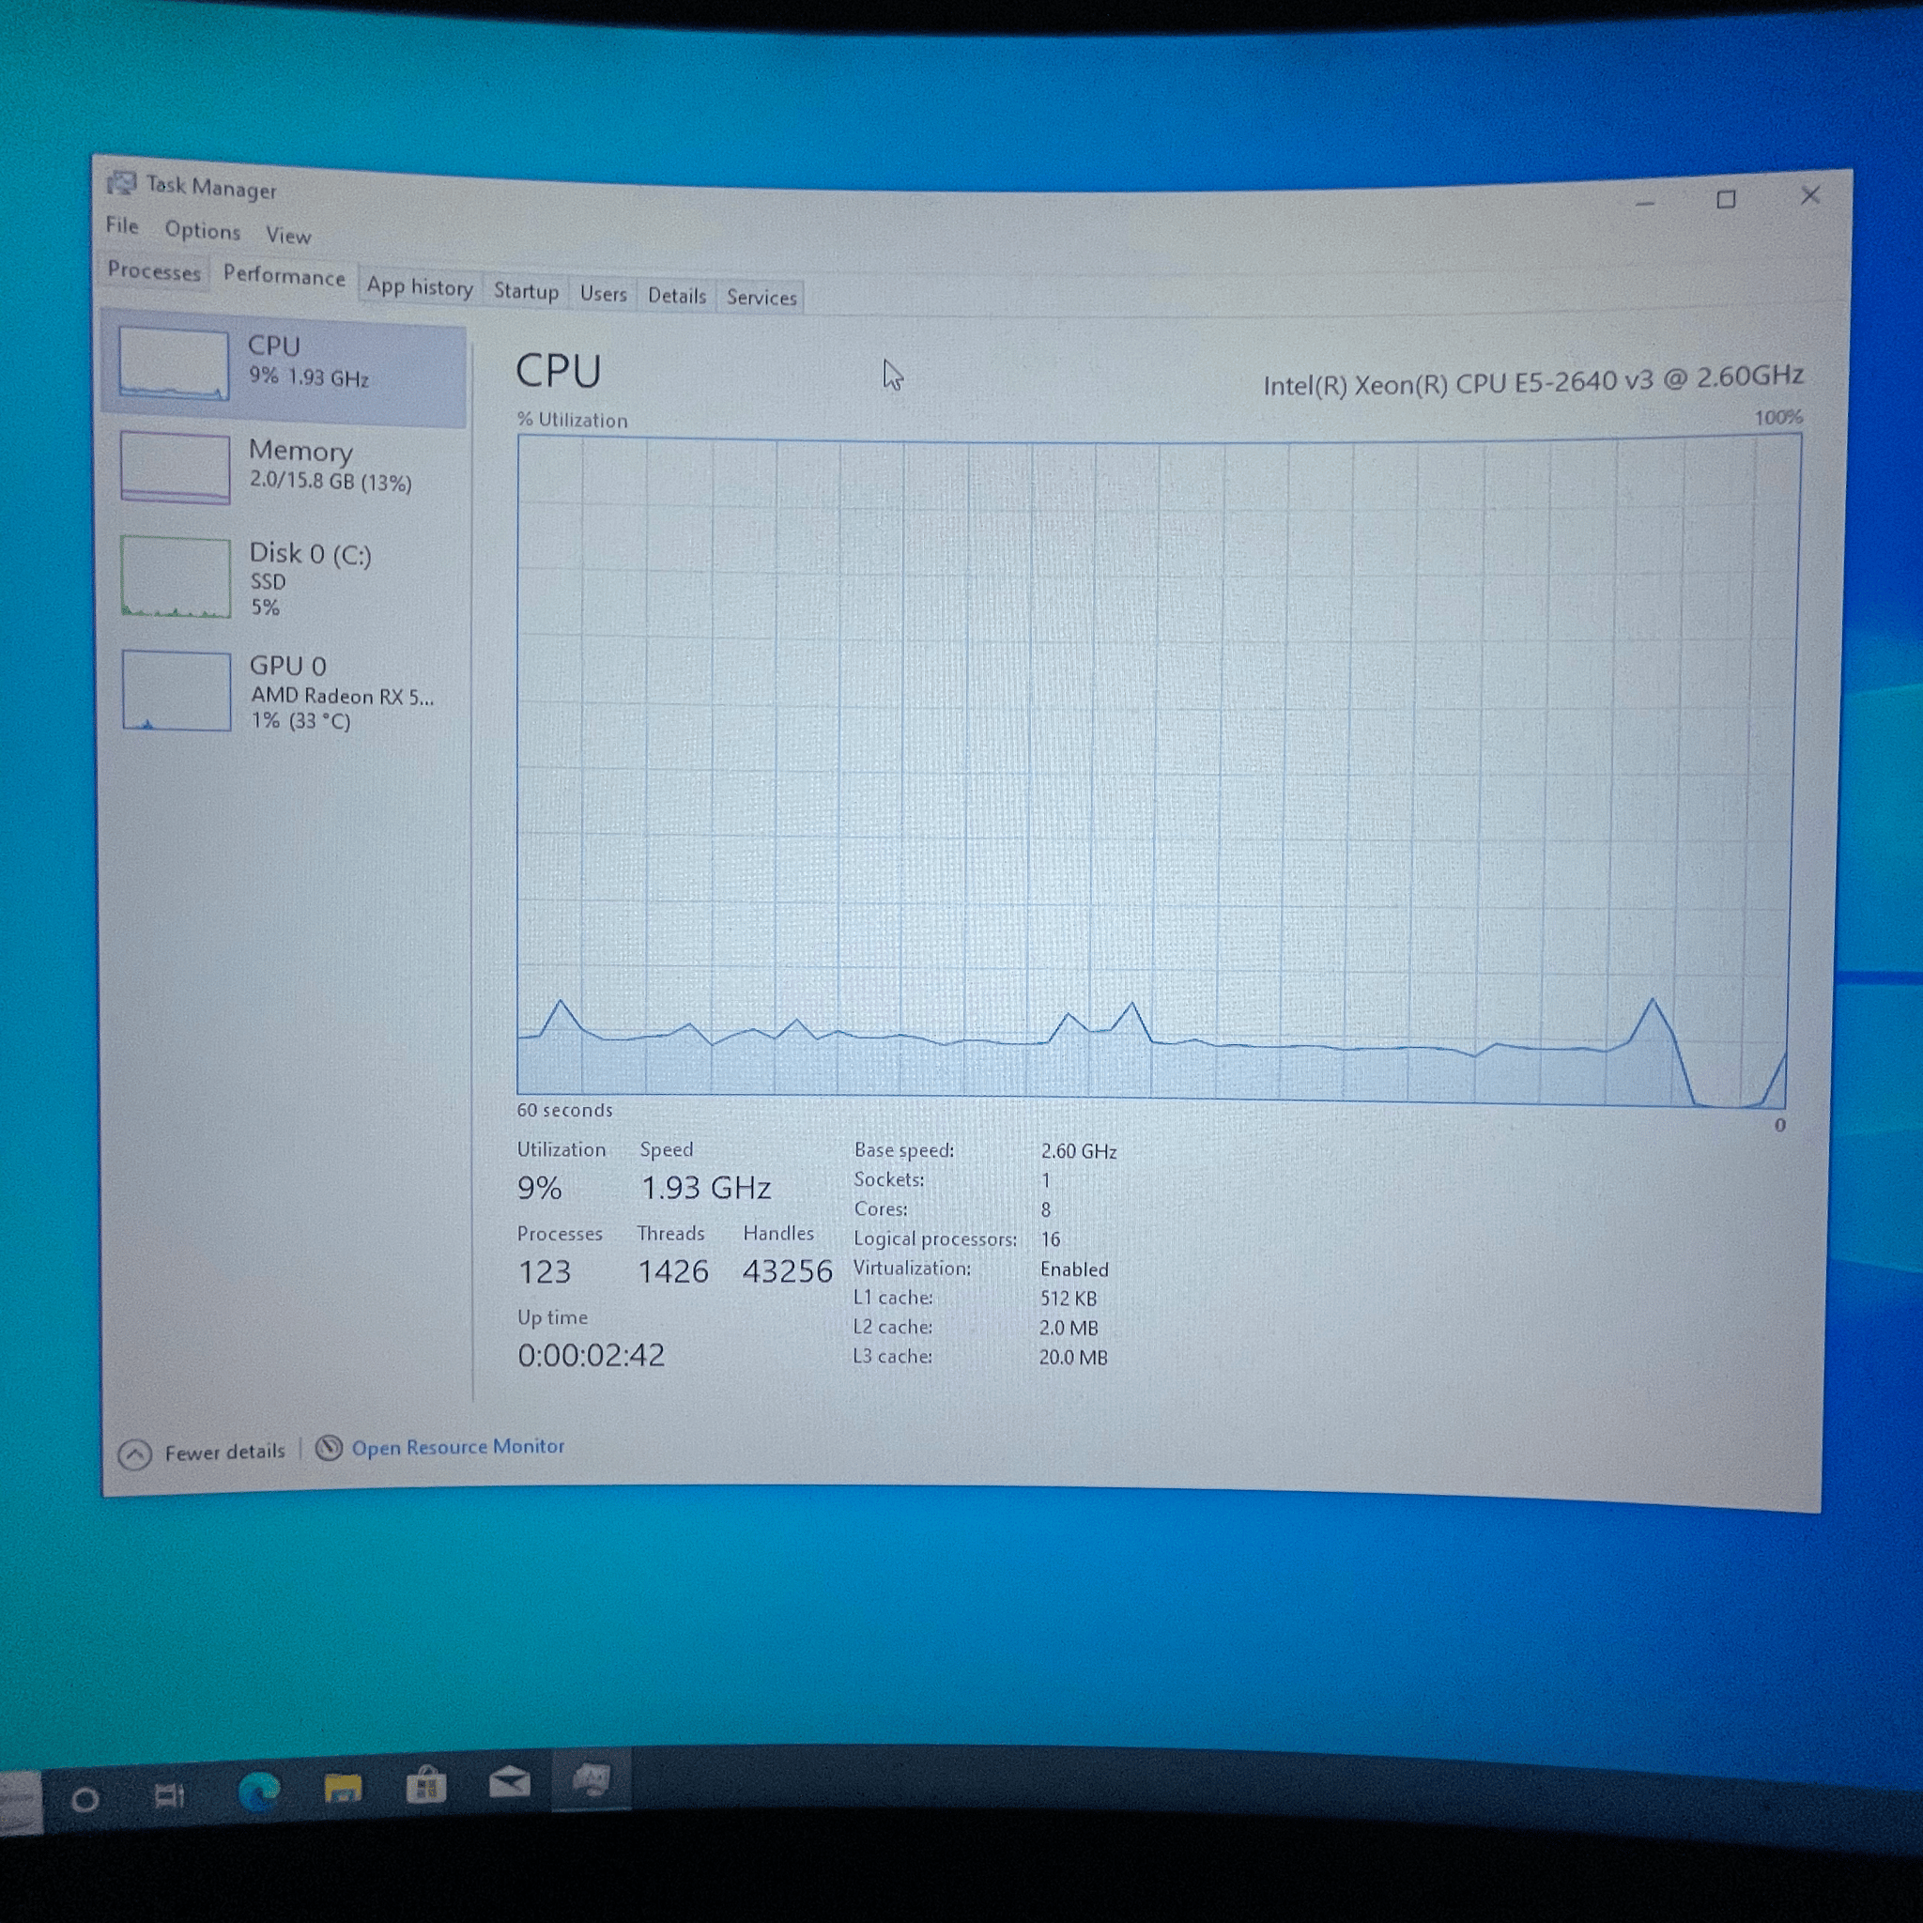Open File Explorer from the taskbar
1923x1923 pixels.
click(x=343, y=1789)
